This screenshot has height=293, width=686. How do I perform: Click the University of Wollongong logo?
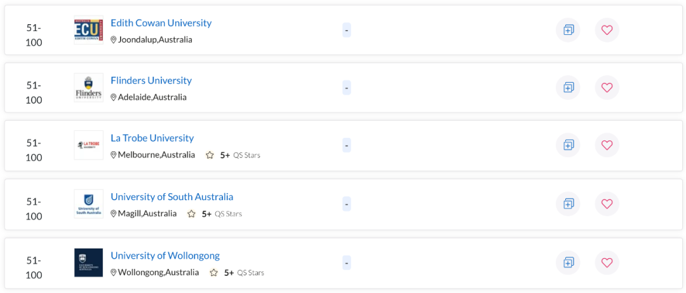(x=88, y=262)
